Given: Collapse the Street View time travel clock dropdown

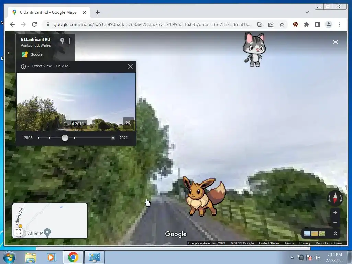Looking at the screenshot, I should [x=25, y=66].
